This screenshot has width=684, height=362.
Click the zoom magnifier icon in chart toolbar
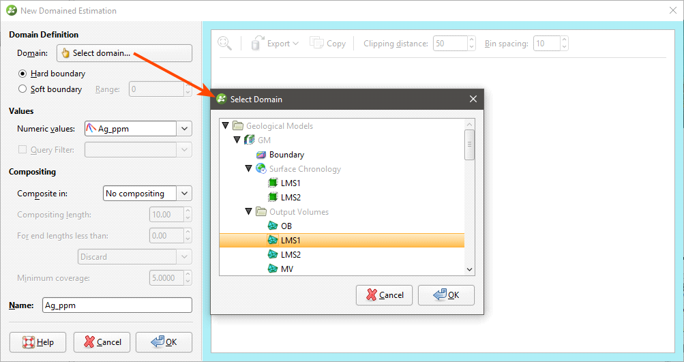(224, 43)
